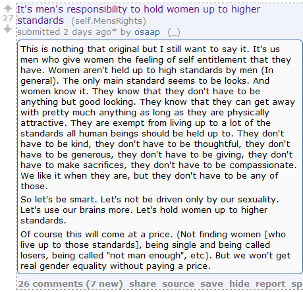Click the (_) user tag beside osaap

[x=174, y=32]
